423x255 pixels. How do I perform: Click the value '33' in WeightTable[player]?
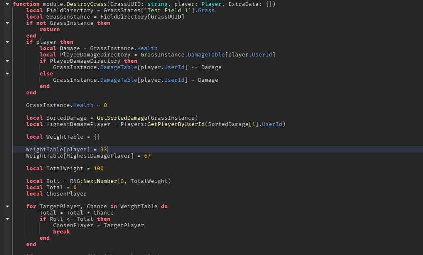(104, 150)
